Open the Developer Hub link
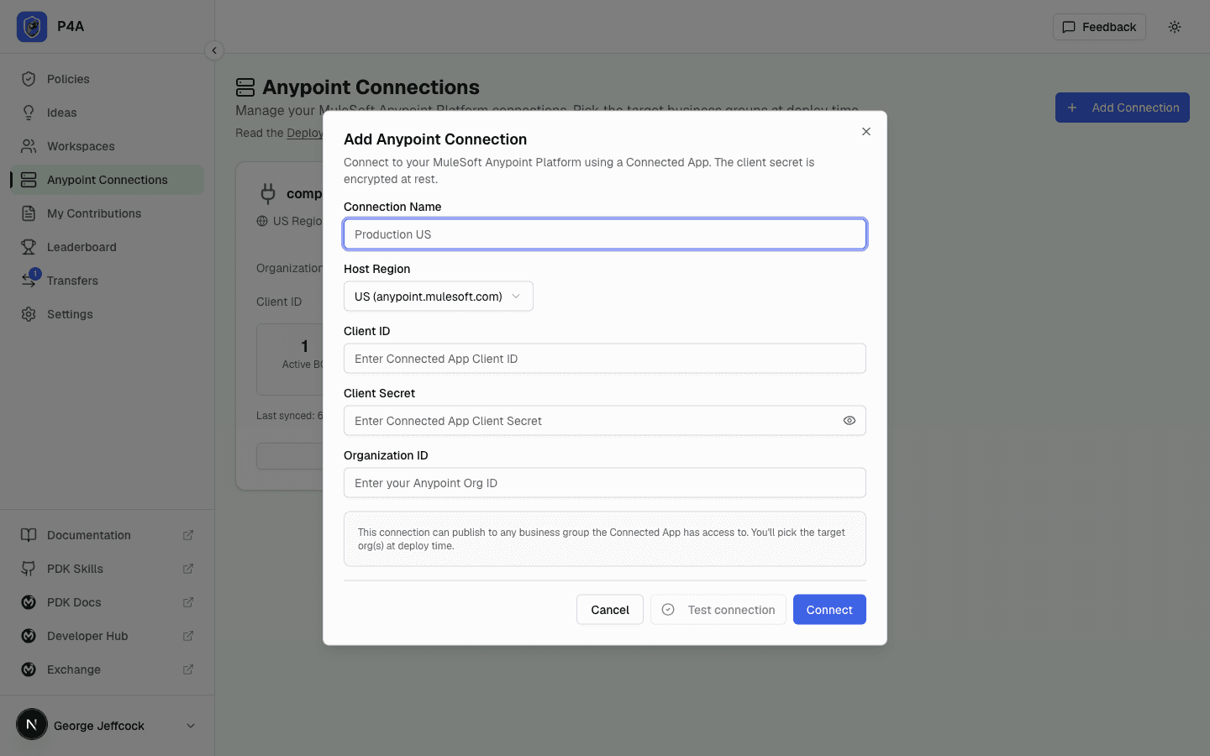1210x756 pixels. click(x=108, y=636)
